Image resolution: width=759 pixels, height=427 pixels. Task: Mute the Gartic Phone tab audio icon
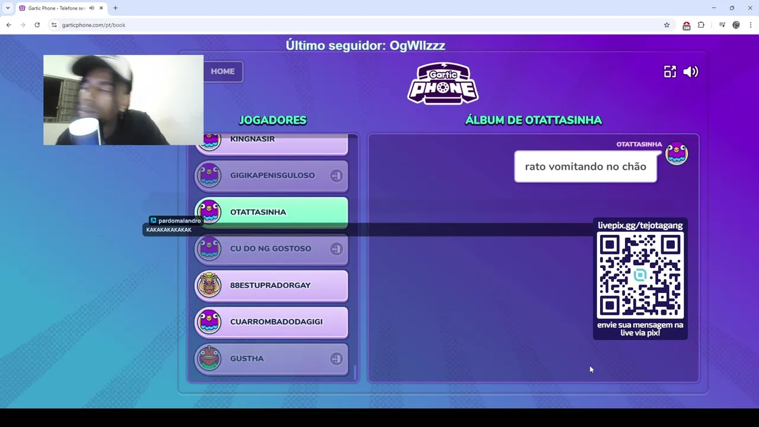point(91,8)
